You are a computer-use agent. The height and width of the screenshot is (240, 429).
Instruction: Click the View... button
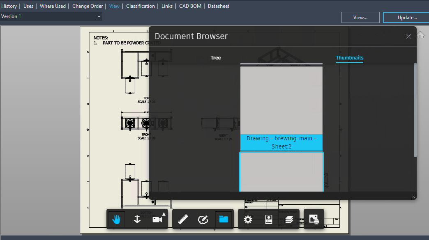click(x=360, y=17)
